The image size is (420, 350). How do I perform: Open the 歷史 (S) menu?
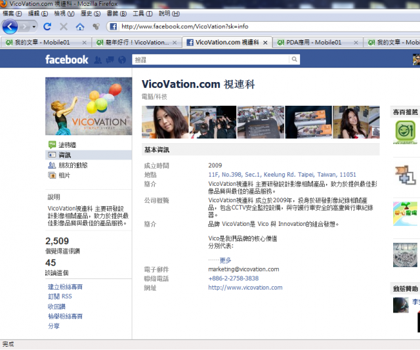click(x=91, y=14)
